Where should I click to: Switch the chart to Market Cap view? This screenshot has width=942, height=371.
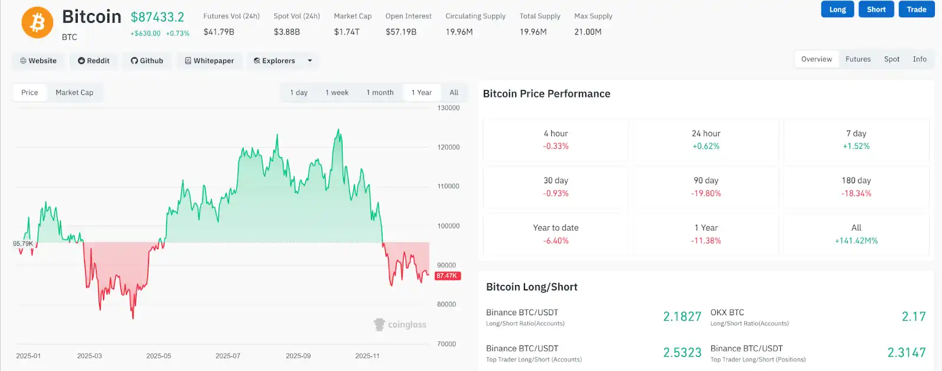click(x=75, y=92)
